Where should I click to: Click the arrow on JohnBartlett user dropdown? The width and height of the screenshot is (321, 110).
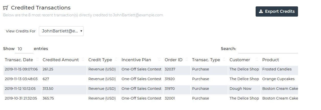81,31
